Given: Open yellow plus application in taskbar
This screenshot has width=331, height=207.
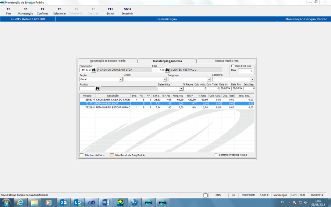Looking at the screenshot, I should click(120, 203).
